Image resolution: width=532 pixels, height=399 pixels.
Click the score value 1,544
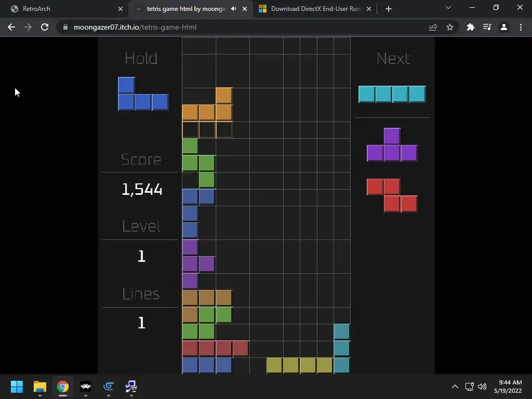142,189
